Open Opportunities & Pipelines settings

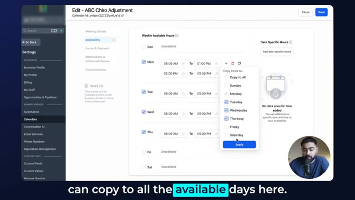(x=40, y=97)
